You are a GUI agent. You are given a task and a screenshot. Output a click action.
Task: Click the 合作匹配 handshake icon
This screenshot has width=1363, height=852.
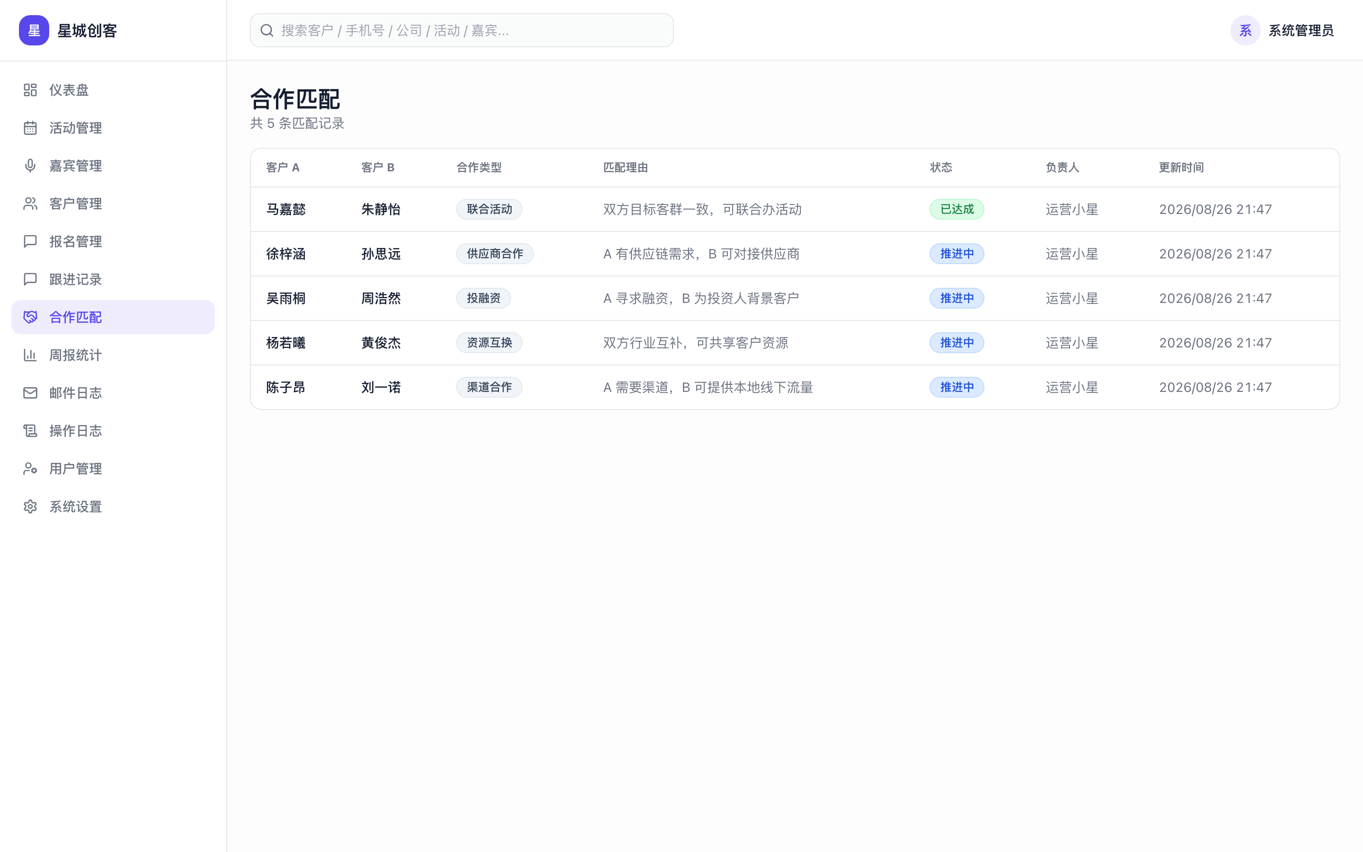tap(30, 317)
